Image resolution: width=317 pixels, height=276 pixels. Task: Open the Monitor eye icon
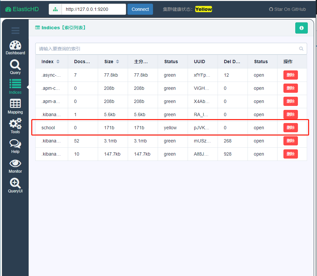pyautogui.click(x=15, y=163)
